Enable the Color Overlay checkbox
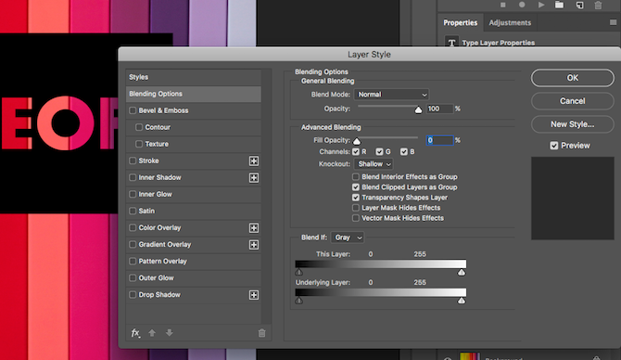Viewport: 621px width, 360px height. [x=133, y=227]
